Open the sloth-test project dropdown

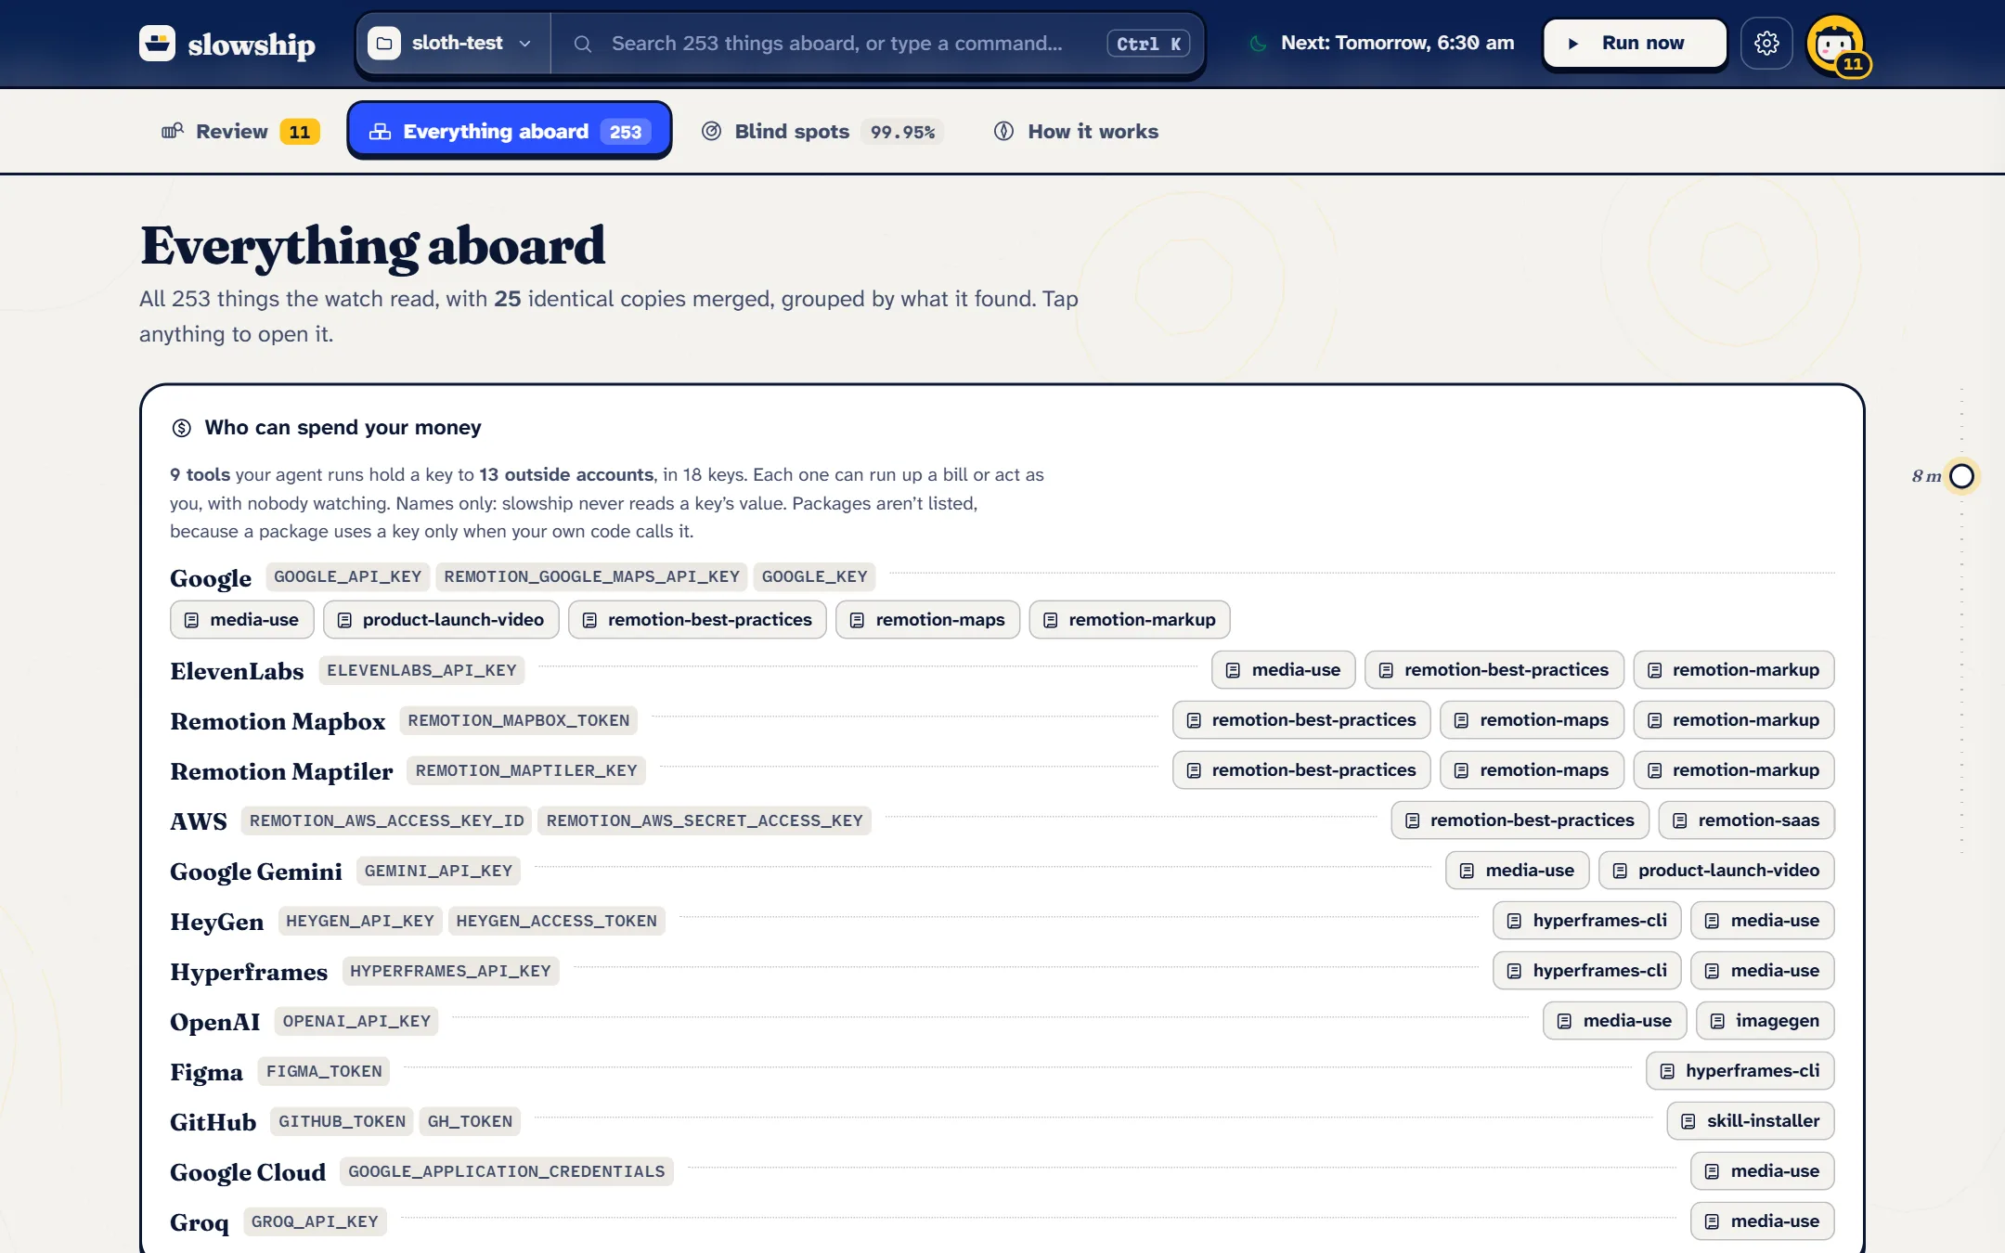point(452,43)
